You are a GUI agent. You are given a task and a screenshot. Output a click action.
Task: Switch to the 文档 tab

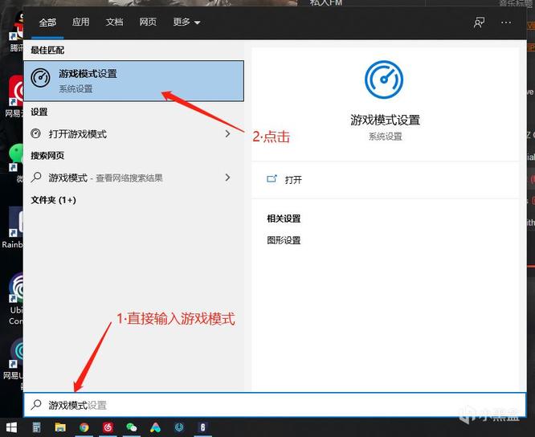pyautogui.click(x=114, y=22)
